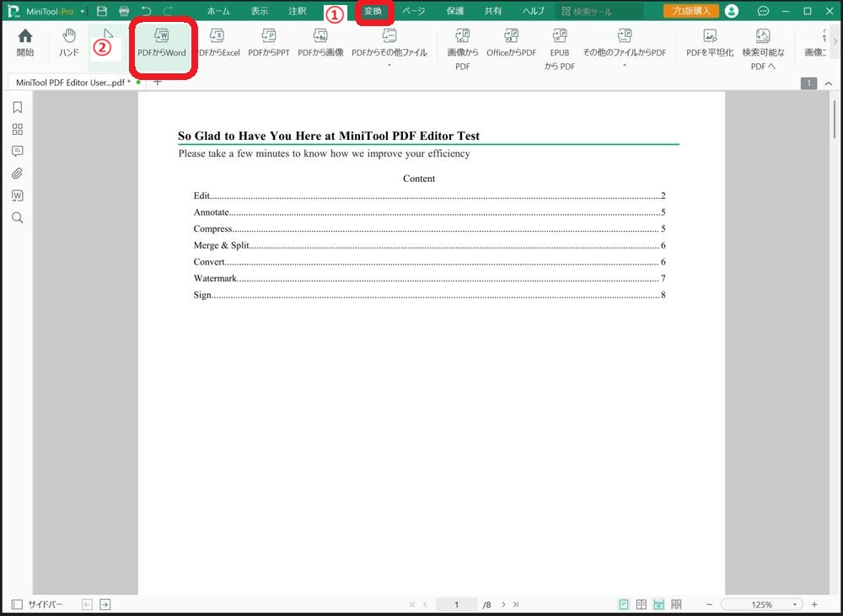This screenshot has width=843, height=616.
Task: Click 画像からPDF tool
Action: 462,50
